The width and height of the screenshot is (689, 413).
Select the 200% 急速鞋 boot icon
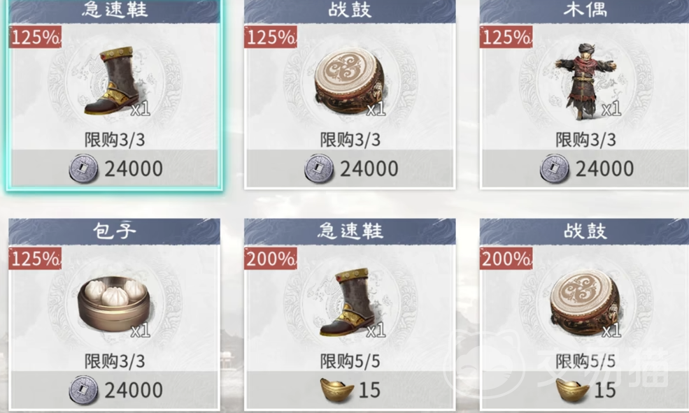[348, 303]
